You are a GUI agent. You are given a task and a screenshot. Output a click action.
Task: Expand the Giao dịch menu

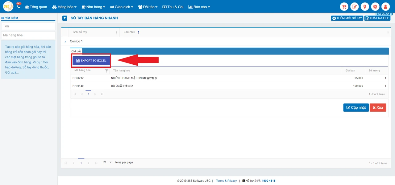click(x=122, y=7)
